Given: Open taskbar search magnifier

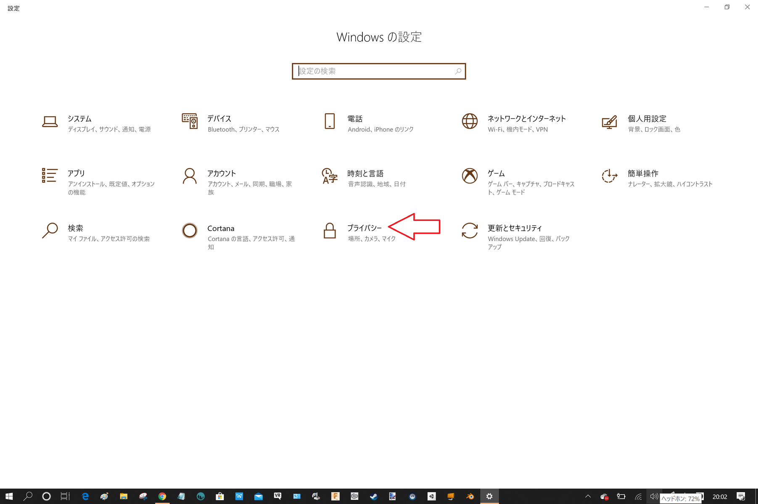Looking at the screenshot, I should point(28,496).
